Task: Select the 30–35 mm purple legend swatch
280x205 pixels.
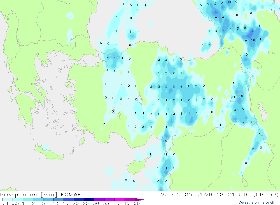Action: [x=99, y=199]
